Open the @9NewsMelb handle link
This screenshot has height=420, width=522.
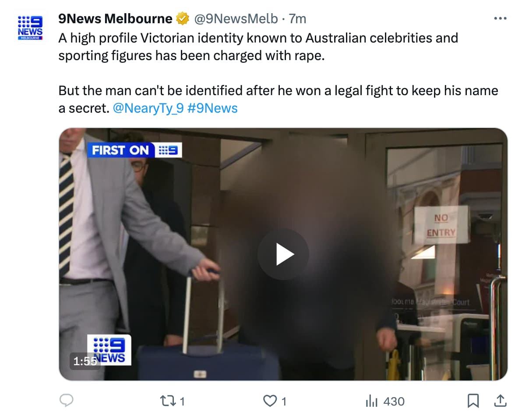(236, 19)
